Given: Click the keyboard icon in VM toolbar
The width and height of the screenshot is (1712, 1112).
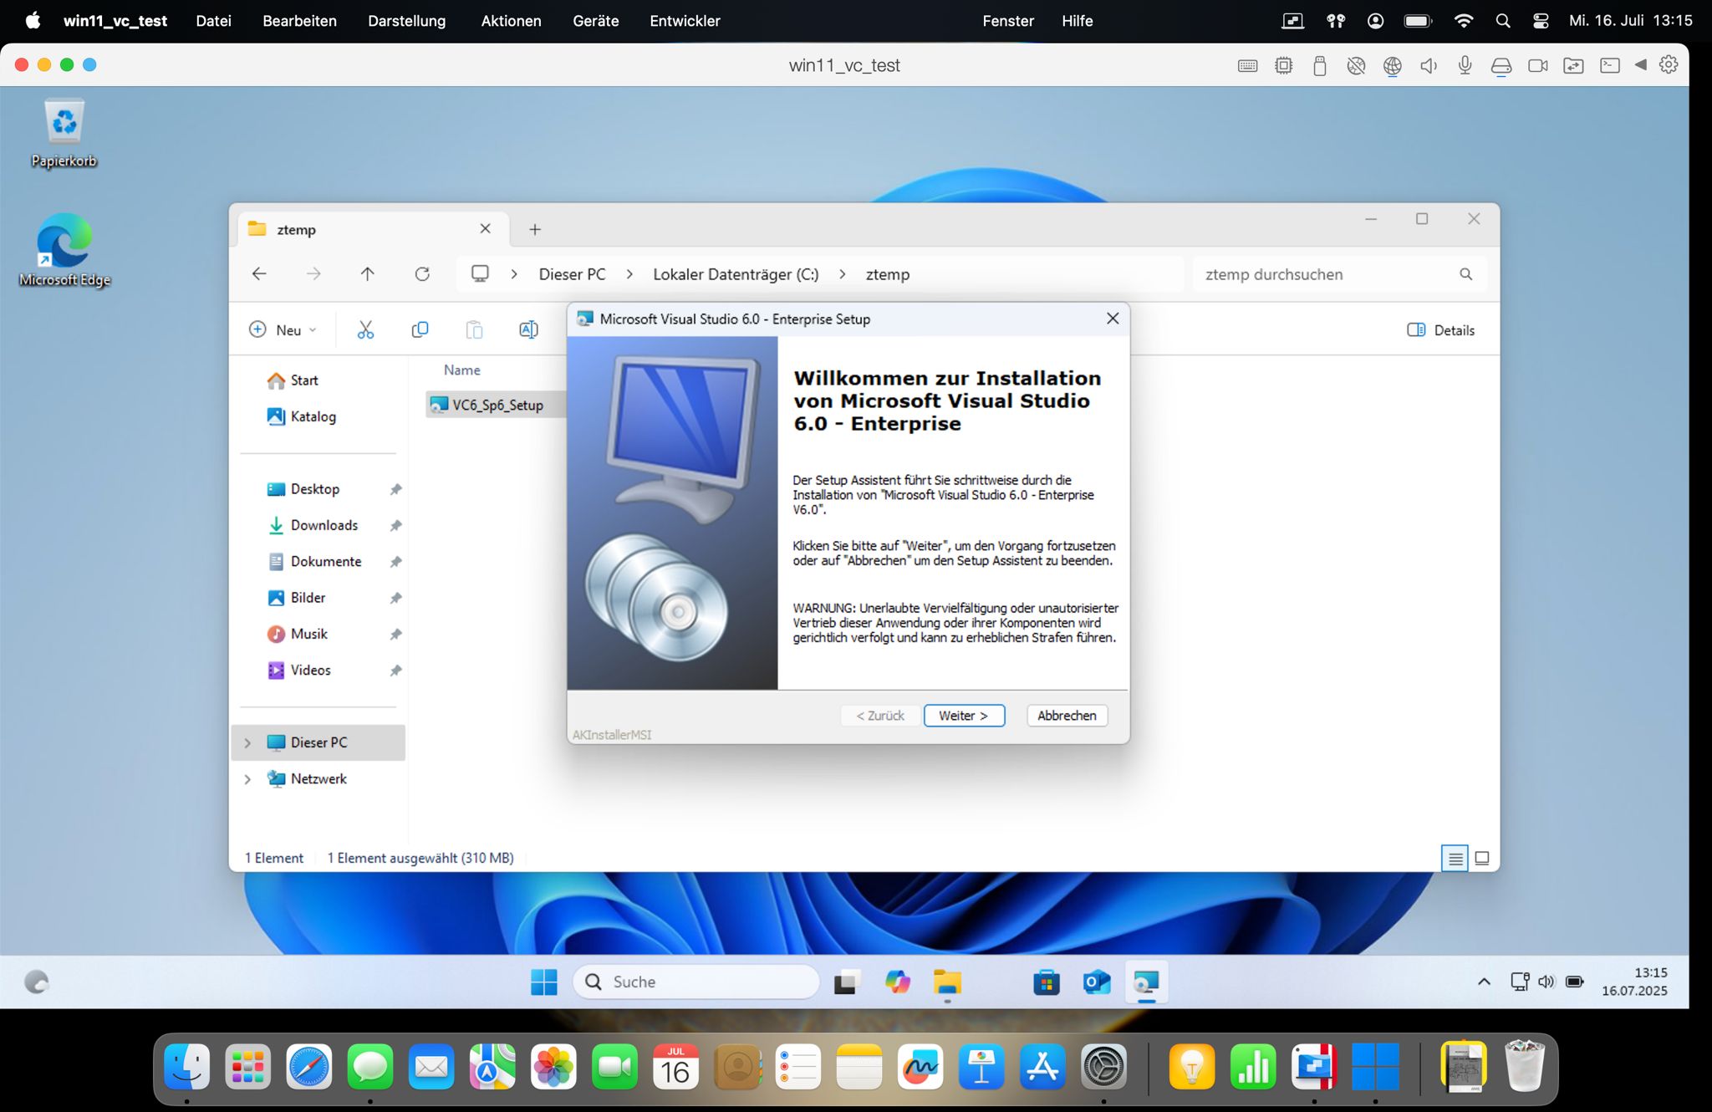Looking at the screenshot, I should click(1247, 65).
